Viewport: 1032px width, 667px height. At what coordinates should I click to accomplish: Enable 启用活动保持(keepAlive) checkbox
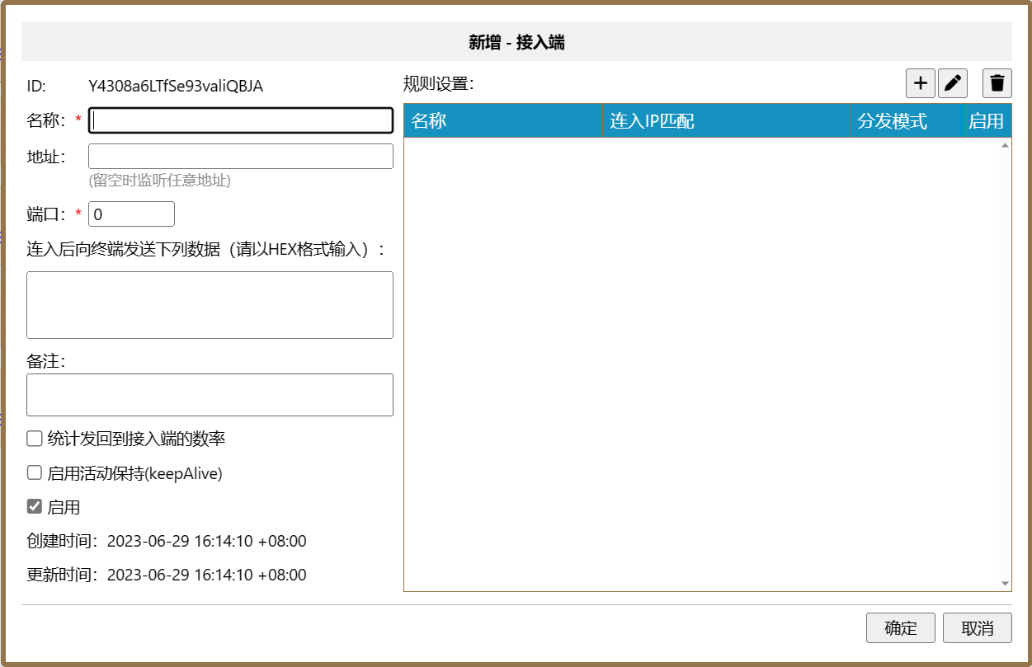click(35, 472)
